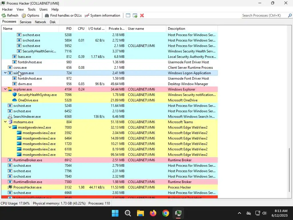The width and height of the screenshot is (293, 220).
Task: Open Options via its gear icon
Action: tap(24, 15)
